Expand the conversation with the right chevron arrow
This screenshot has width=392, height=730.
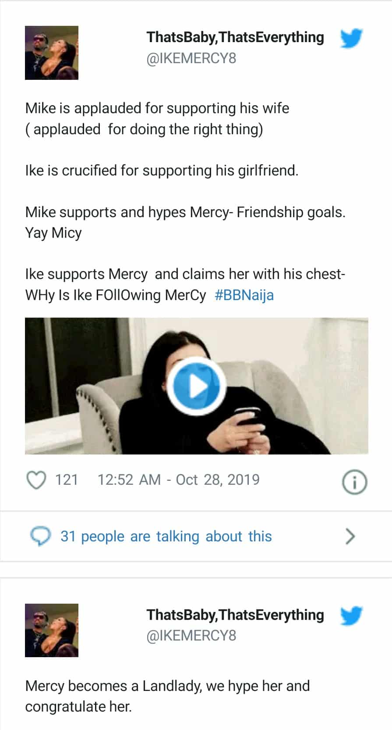pyautogui.click(x=350, y=536)
